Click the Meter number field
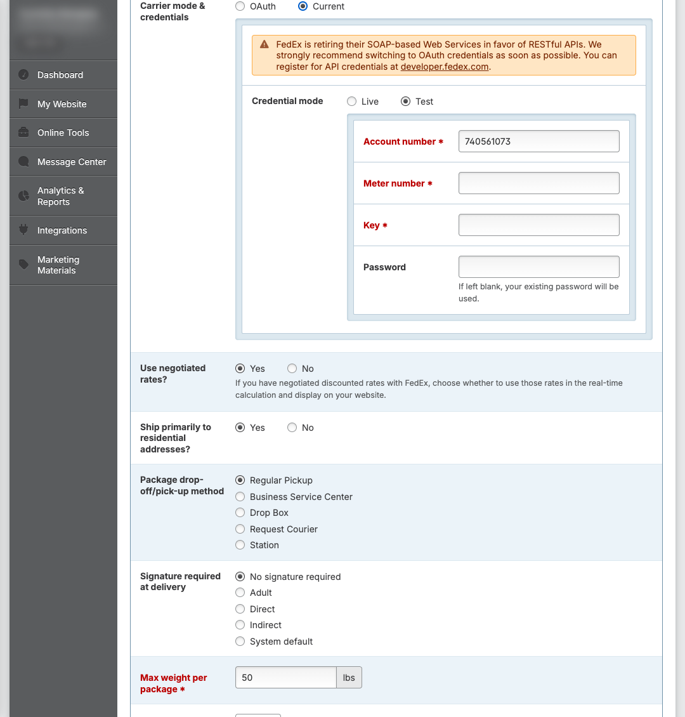The image size is (685, 717). pyautogui.click(x=538, y=183)
